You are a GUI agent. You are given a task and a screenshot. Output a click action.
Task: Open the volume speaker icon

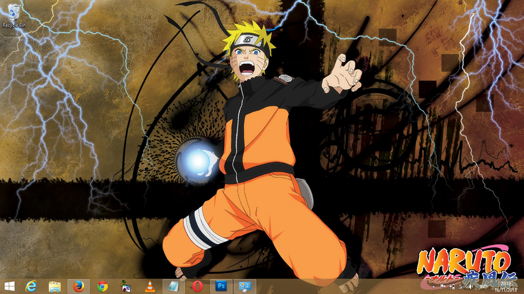[x=471, y=286]
